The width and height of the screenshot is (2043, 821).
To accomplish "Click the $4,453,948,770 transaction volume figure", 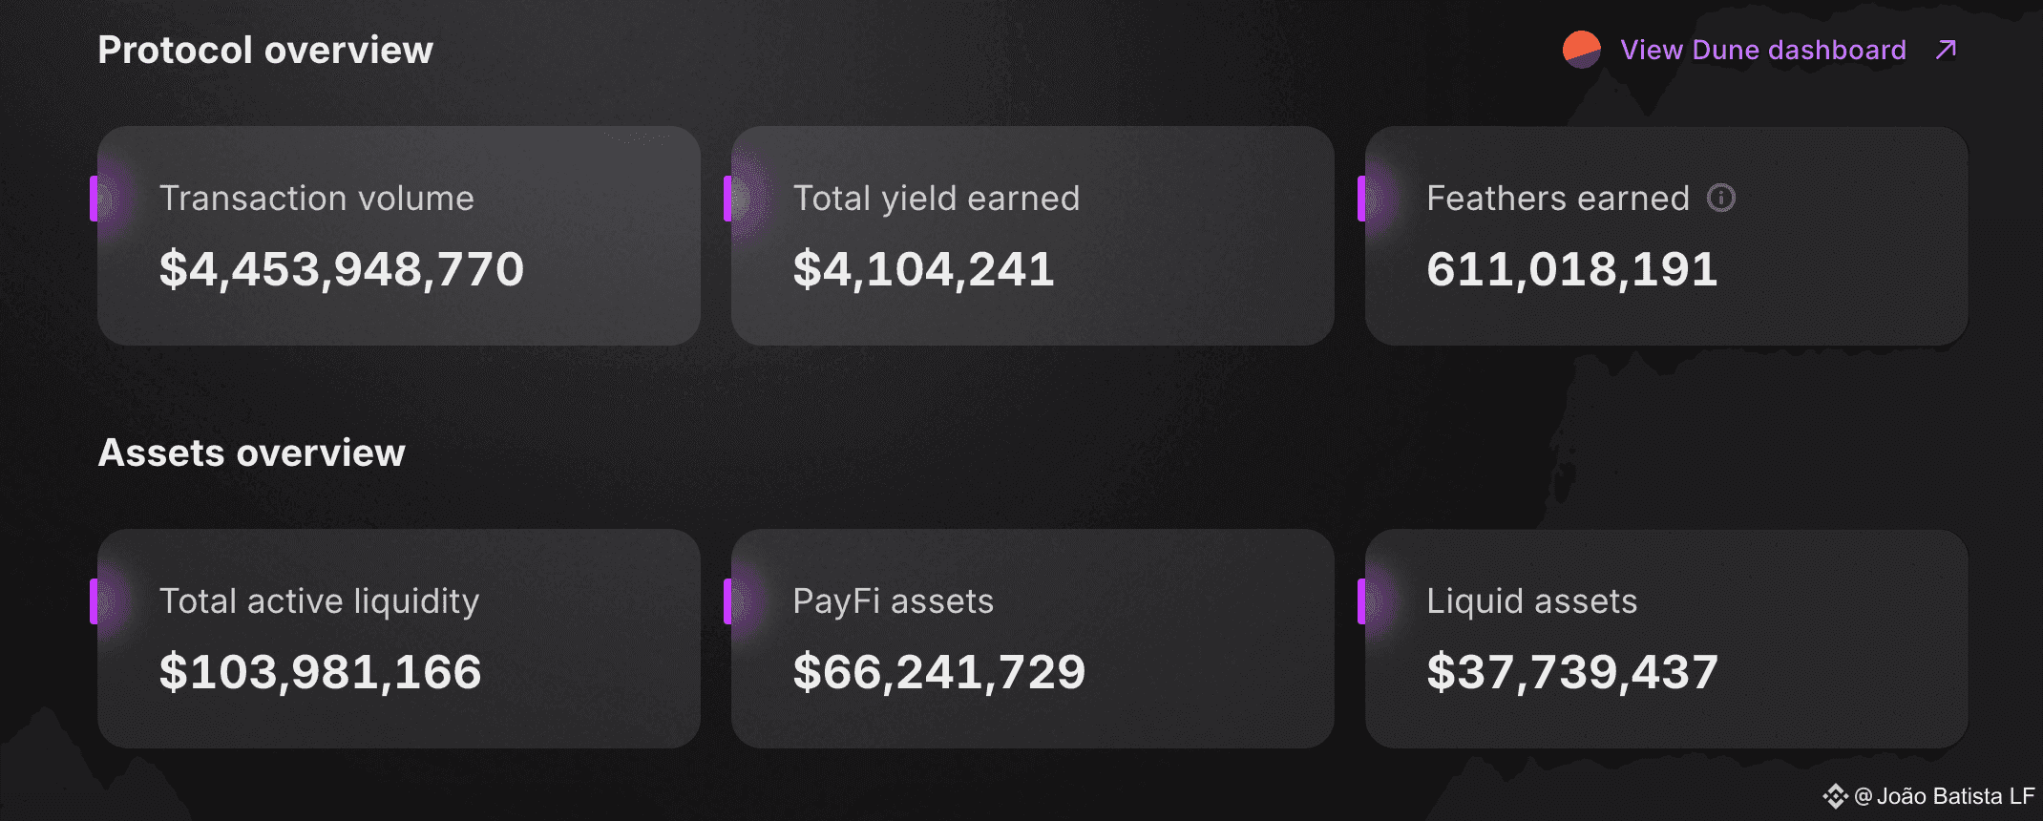I will [341, 269].
